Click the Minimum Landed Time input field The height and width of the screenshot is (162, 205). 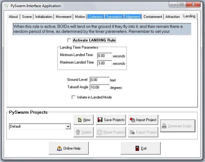(x=105, y=56)
